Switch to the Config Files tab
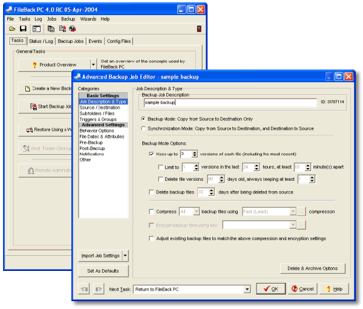 [119, 41]
